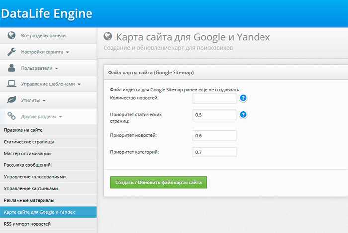Open help for Количество новостей field

click(243, 98)
